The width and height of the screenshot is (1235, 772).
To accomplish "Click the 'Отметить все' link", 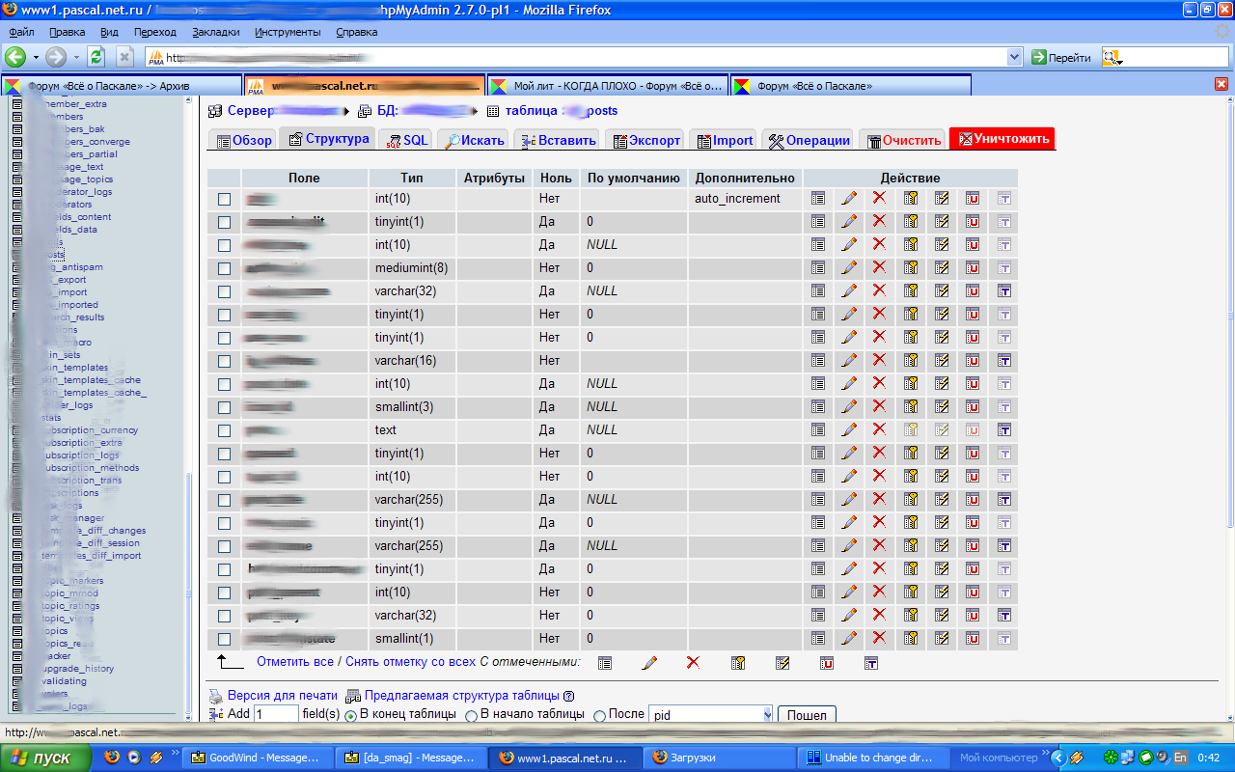I will pyautogui.click(x=294, y=662).
